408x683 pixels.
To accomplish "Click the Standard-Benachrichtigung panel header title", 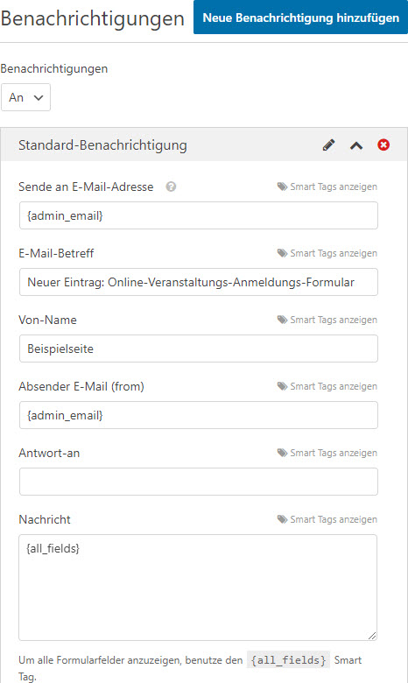I will (102, 145).
